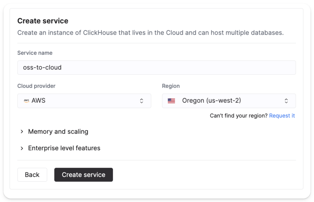314x202 pixels.
Task: Select the Service name input field
Action: point(156,67)
